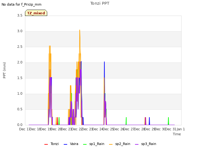Click the Dec 17 x-axis tick label
200x150 pixels.
point(24,129)
